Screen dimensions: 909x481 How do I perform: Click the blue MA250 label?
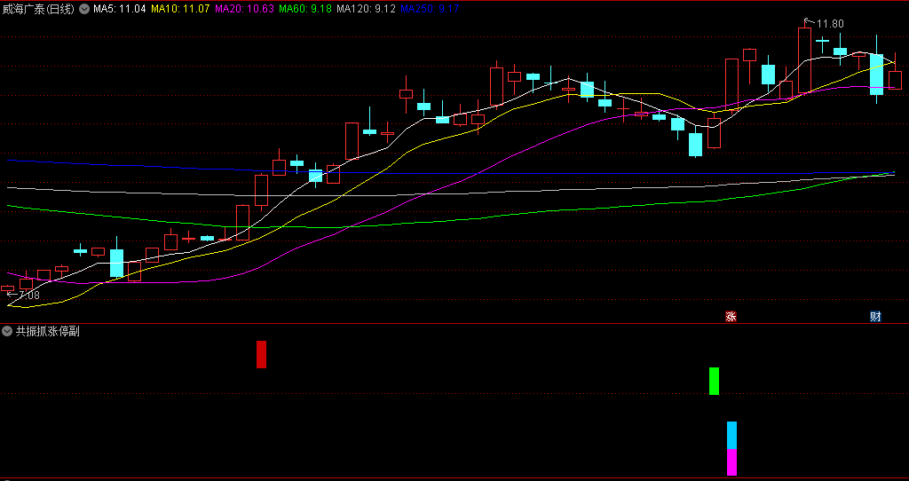[x=430, y=9]
